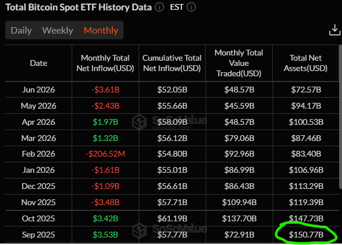Screen dimensions: 342x245
Task: Select the Monthly tab
Action: pyautogui.click(x=101, y=30)
